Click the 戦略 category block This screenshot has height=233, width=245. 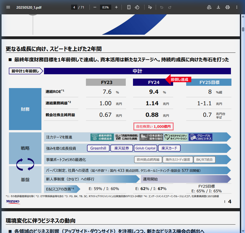25,148
